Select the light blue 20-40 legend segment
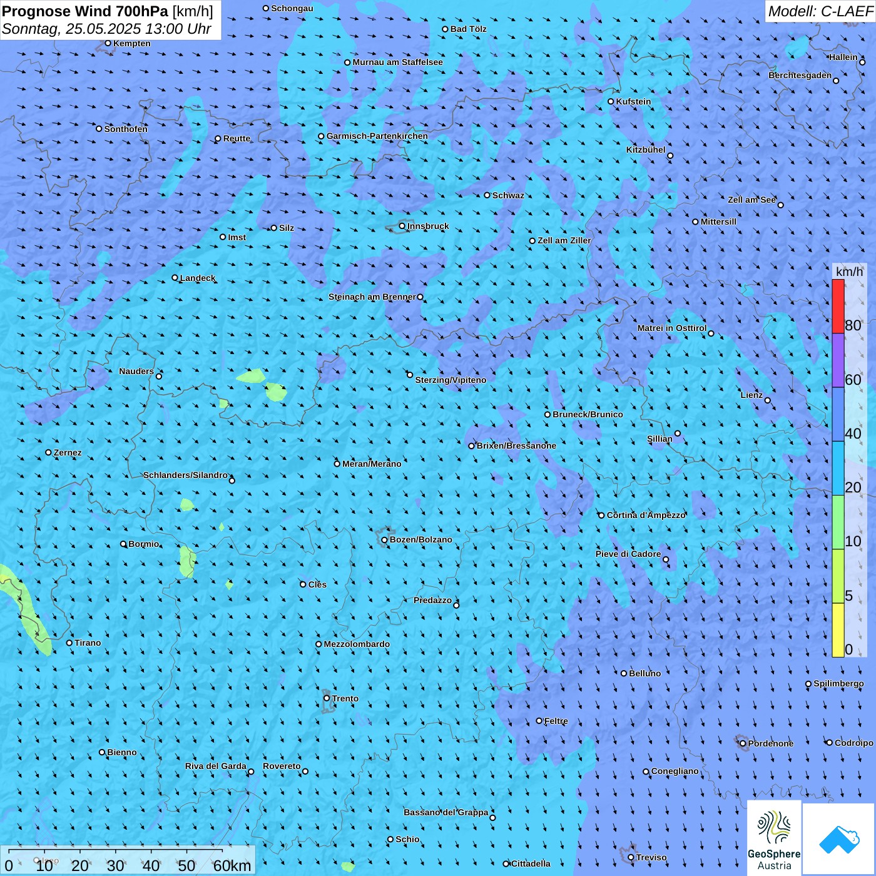 [x=838, y=468]
